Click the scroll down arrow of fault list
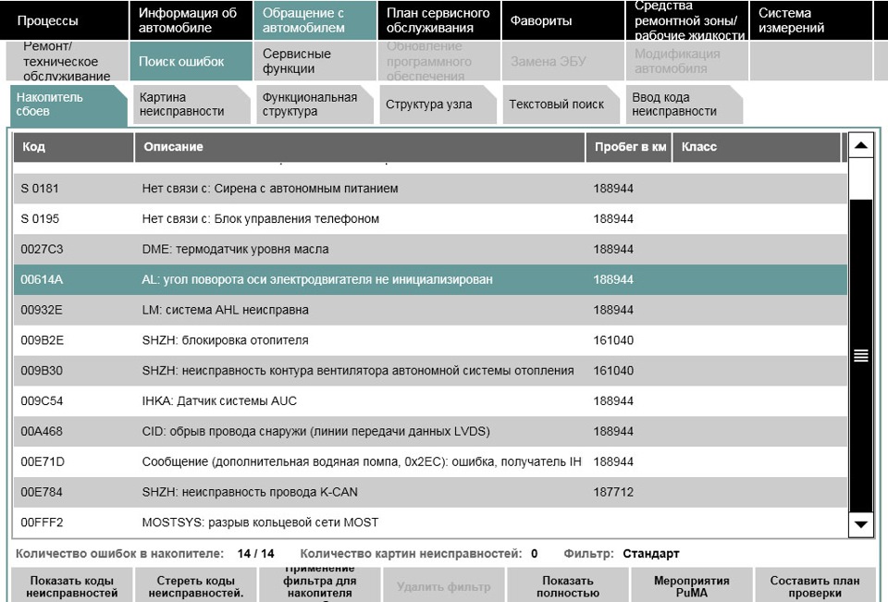Viewport: 888px width, 602px height. point(861,524)
